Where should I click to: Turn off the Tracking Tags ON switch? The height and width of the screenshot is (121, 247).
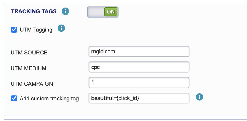[110, 12]
